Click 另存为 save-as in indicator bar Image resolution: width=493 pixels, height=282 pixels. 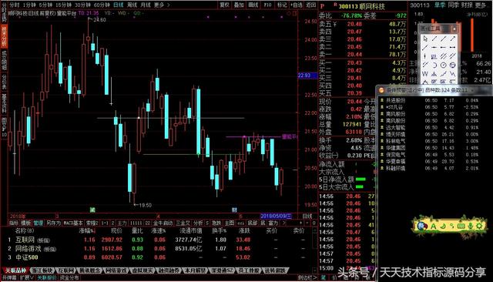tap(53, 223)
